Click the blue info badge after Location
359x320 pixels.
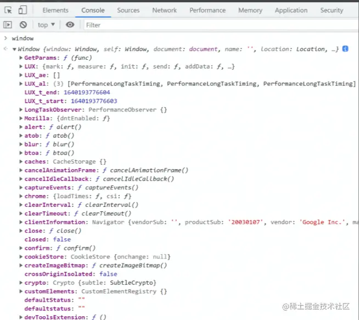[345, 49]
